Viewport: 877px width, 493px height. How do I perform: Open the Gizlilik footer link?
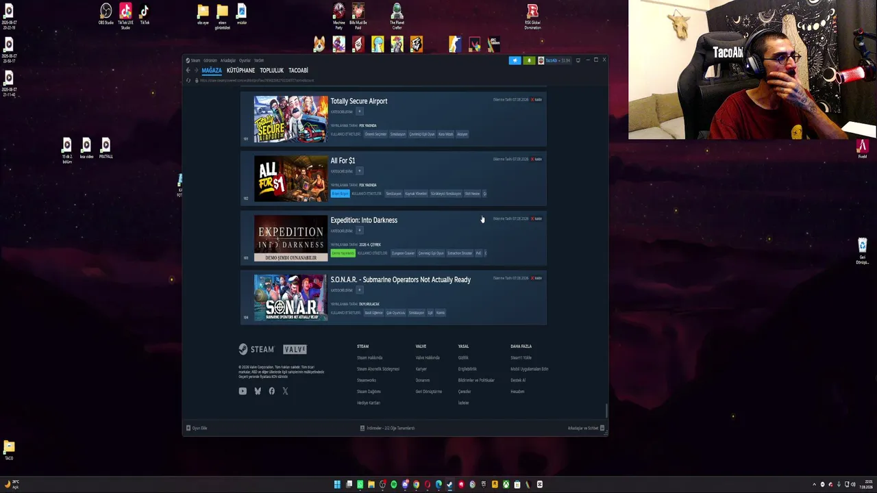(463, 357)
